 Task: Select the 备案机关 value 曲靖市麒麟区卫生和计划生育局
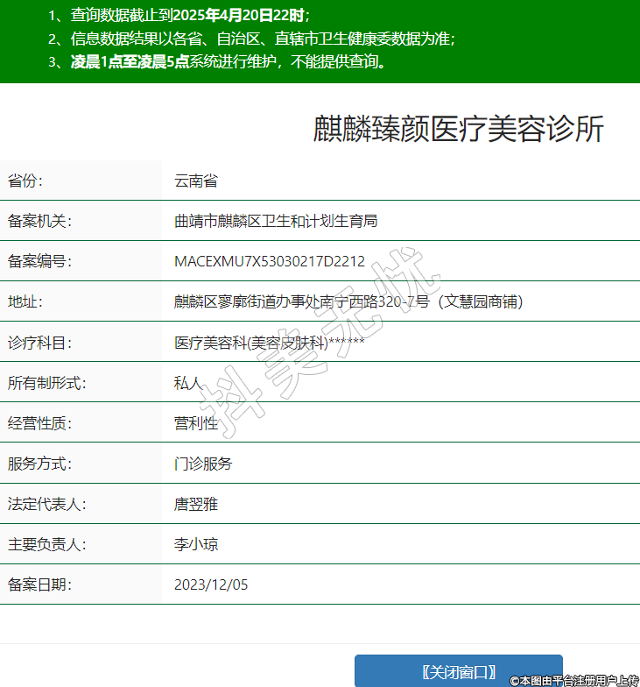[276, 222]
